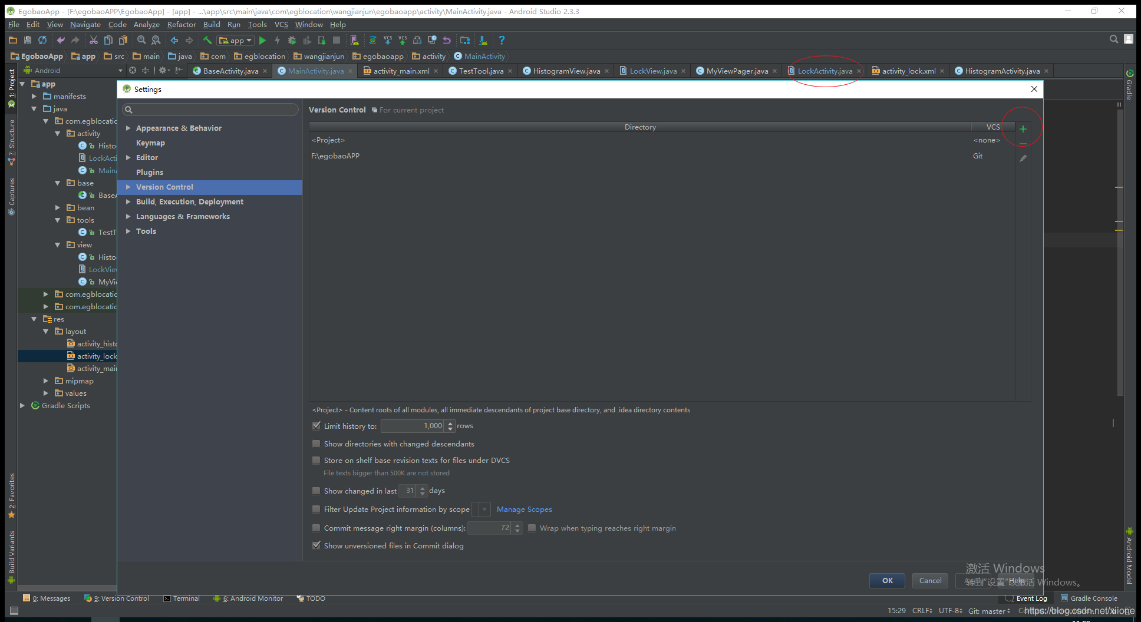Click the Search Everywhere magnifier

1114,39
